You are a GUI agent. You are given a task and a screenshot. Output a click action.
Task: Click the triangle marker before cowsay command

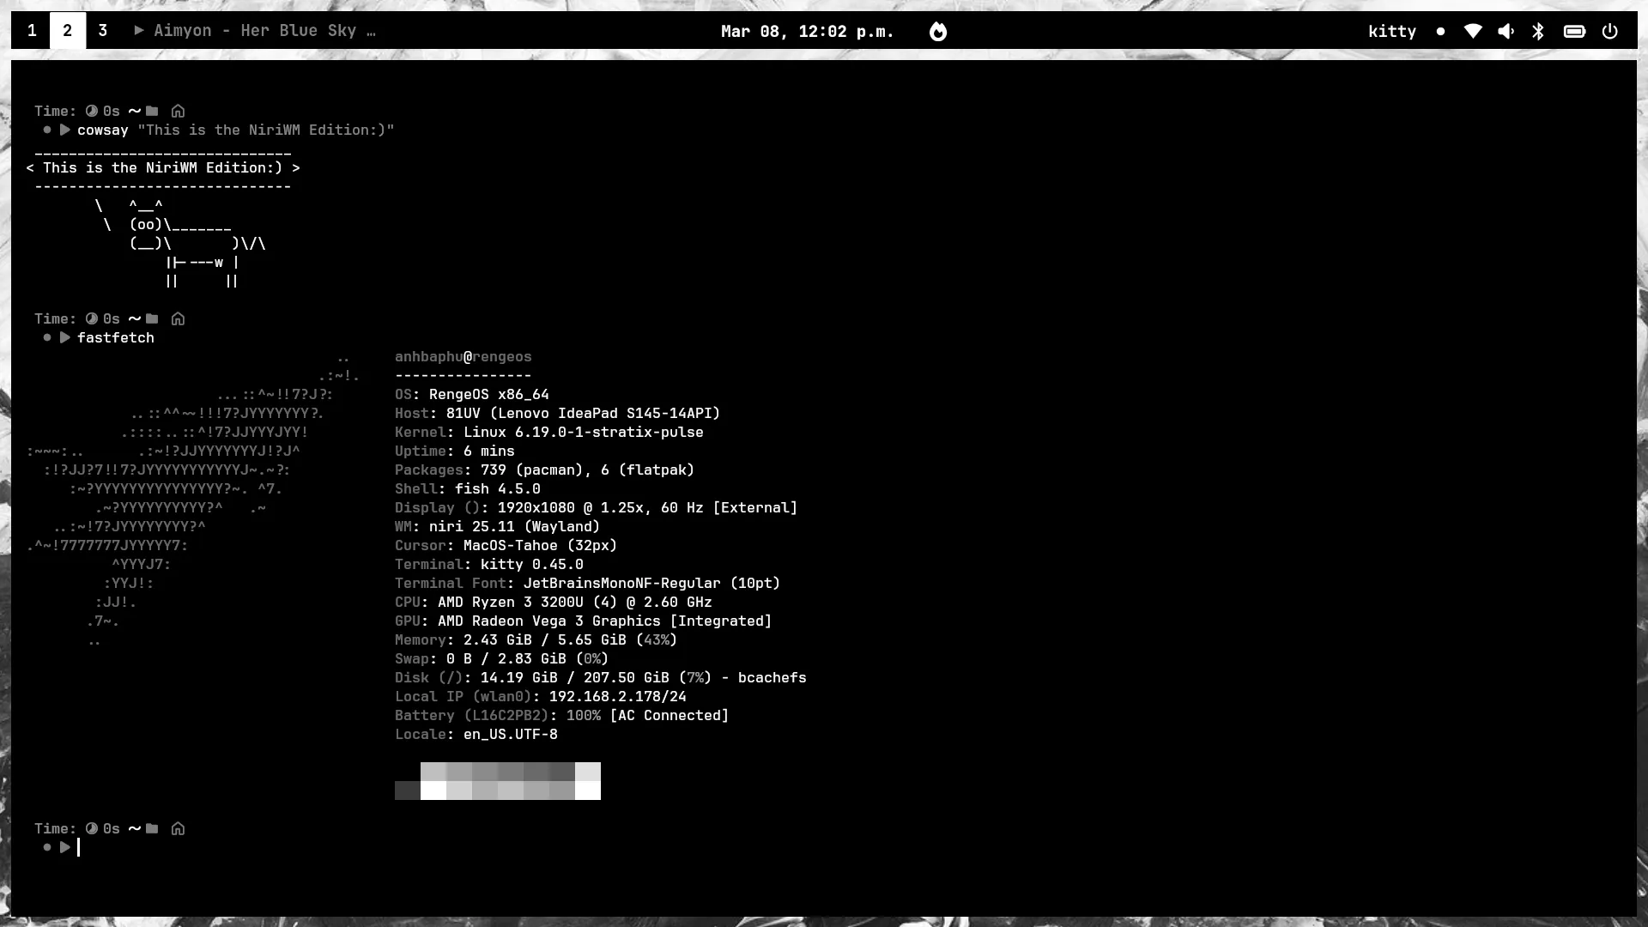(64, 130)
